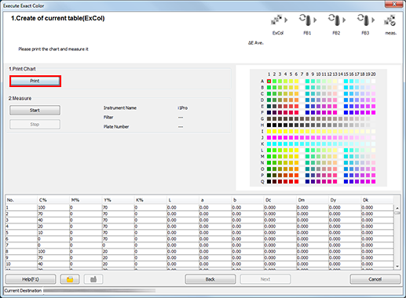Click the Dy column header

[x=345, y=200]
